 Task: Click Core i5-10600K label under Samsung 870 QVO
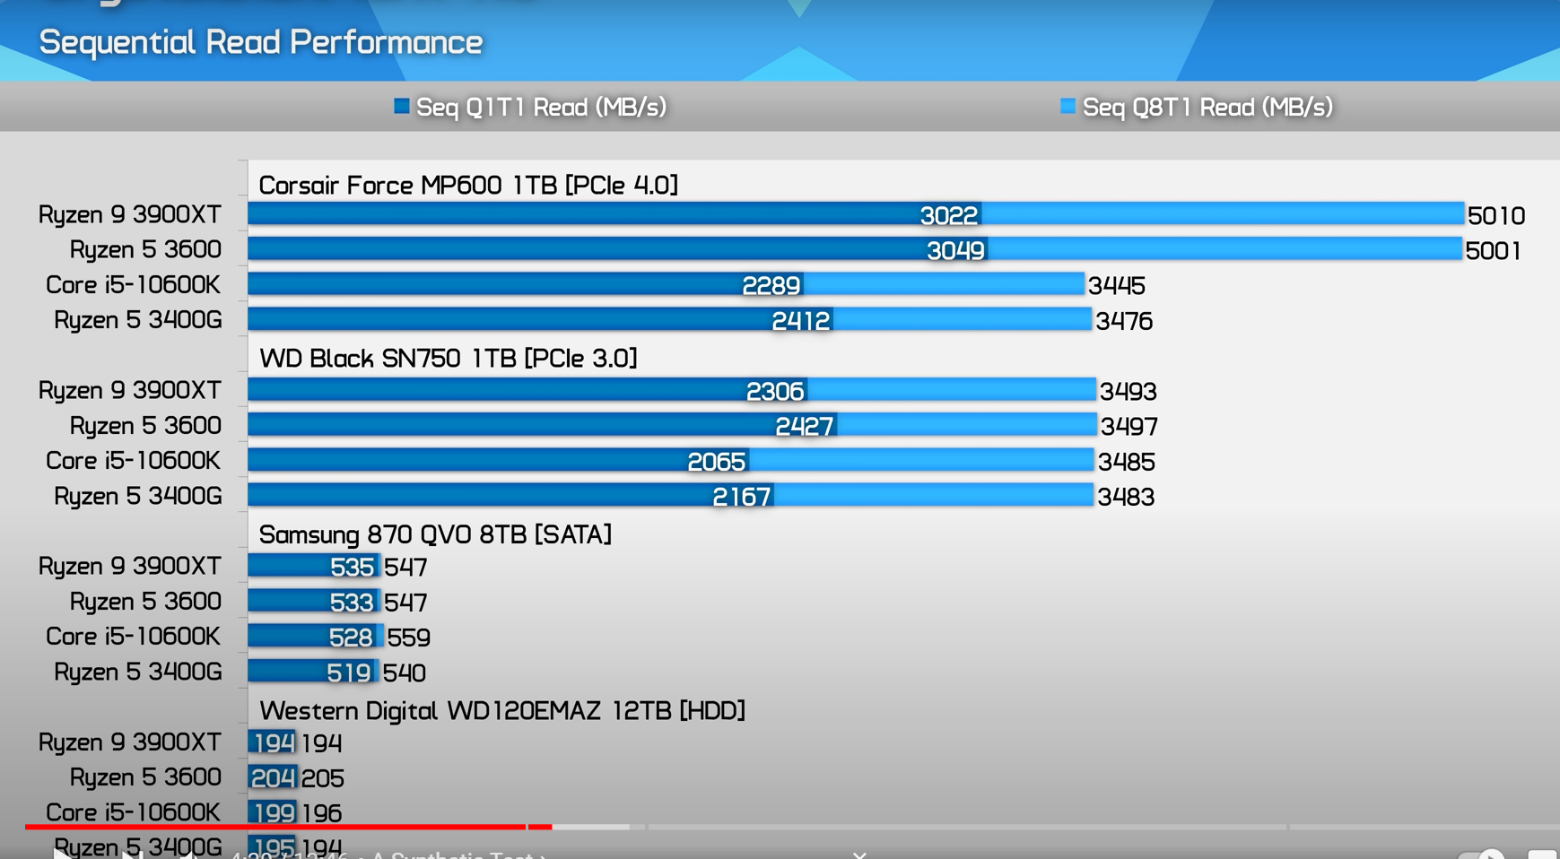[x=133, y=636]
